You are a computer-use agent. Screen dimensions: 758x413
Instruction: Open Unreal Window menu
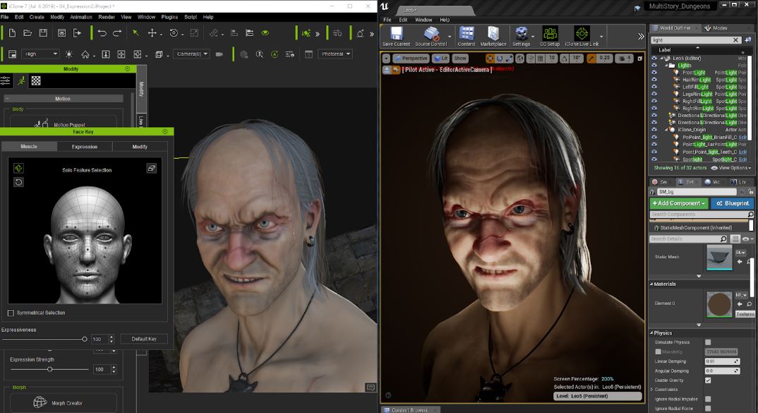click(423, 20)
